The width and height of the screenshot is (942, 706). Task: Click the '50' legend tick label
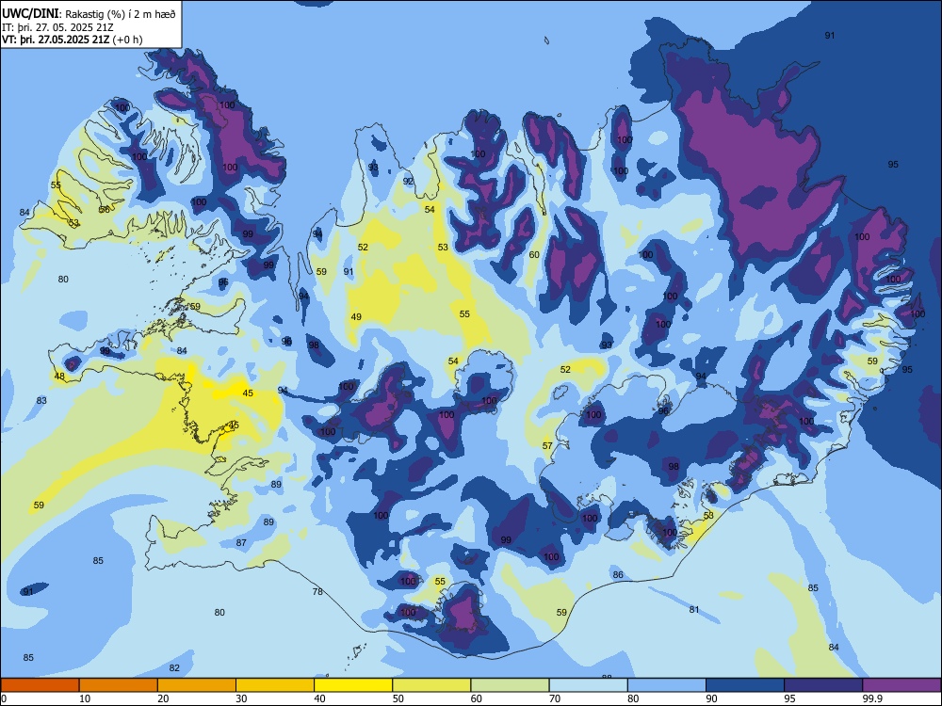coord(398,698)
